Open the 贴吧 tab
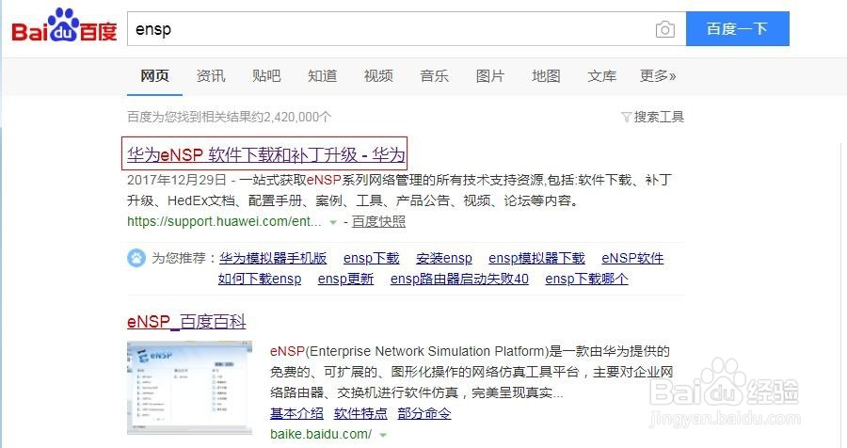 point(266,75)
